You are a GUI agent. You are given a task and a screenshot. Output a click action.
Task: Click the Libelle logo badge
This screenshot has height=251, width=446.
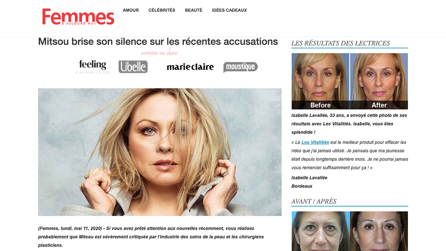133,67
